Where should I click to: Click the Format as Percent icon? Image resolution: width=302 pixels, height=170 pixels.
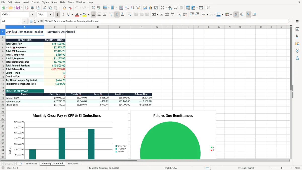(x=161, y=15)
